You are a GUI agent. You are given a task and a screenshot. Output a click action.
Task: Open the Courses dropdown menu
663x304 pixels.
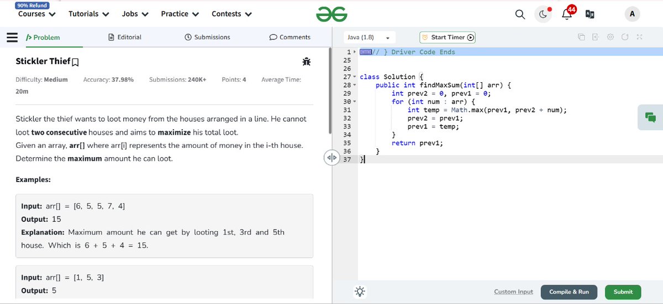pyautogui.click(x=36, y=14)
